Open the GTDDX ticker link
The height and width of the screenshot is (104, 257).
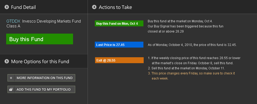click(x=13, y=21)
